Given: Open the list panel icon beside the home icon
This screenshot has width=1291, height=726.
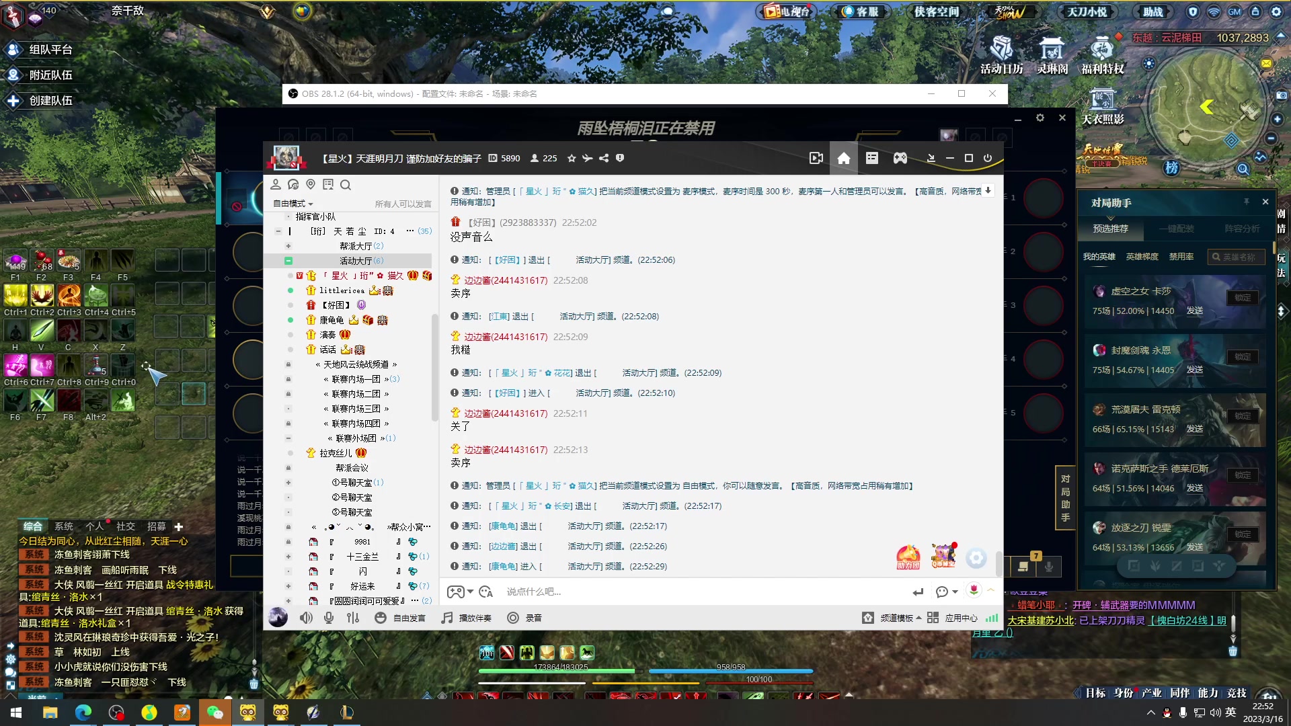Looking at the screenshot, I should 872,158.
